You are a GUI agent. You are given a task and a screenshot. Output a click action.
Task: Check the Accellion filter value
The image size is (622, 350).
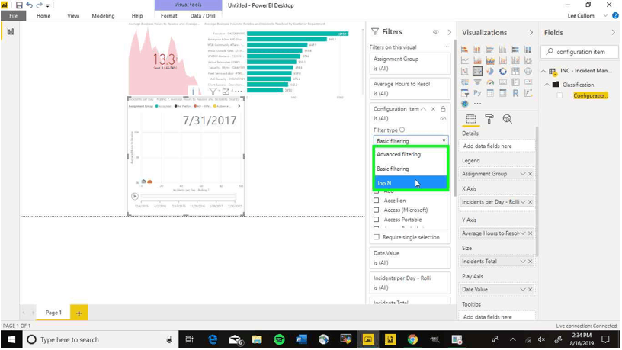pos(376,201)
